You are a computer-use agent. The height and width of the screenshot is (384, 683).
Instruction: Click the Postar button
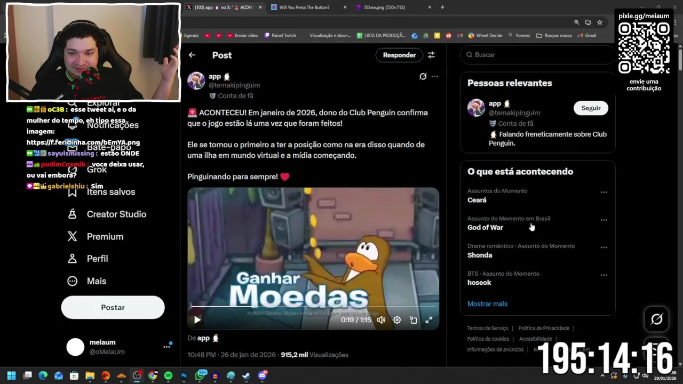pos(113,307)
